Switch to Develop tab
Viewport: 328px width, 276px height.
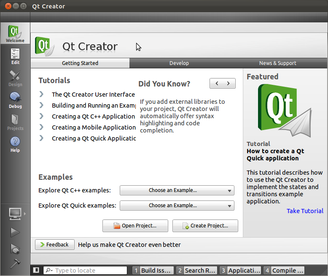click(179, 63)
